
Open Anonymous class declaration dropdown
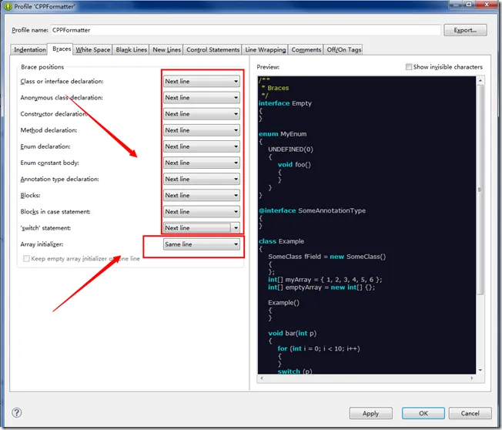pyautogui.click(x=202, y=97)
